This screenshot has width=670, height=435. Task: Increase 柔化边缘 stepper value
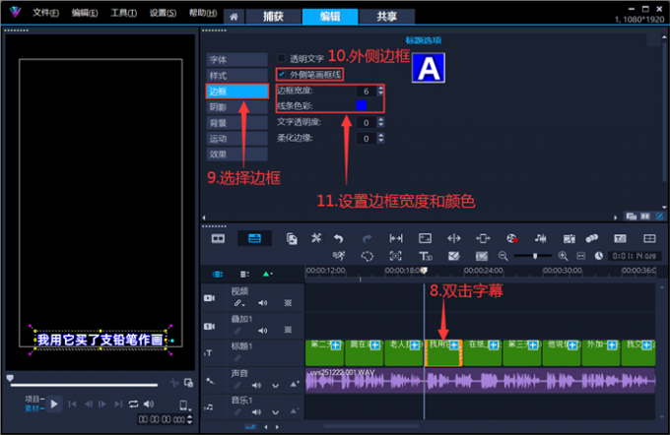point(380,136)
